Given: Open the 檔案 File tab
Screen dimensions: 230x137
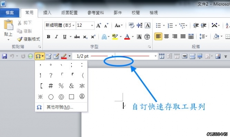Looking at the screenshot, I should tap(10, 13).
